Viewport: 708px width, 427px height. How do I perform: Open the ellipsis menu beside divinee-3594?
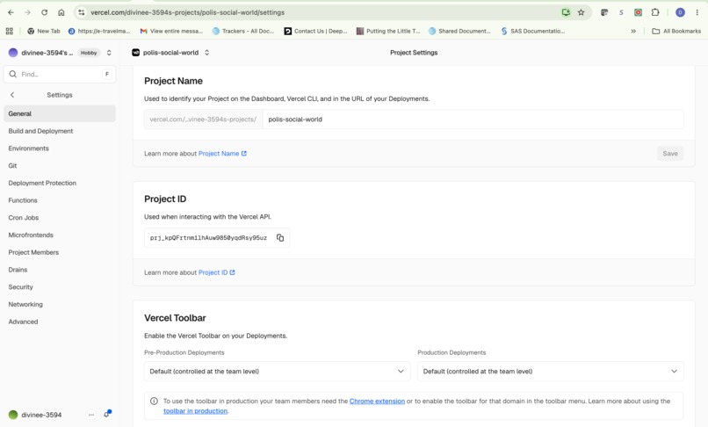(x=91, y=415)
